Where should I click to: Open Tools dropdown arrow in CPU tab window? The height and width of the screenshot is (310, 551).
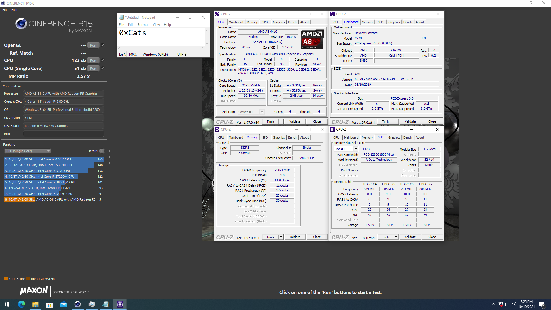tap(281, 121)
